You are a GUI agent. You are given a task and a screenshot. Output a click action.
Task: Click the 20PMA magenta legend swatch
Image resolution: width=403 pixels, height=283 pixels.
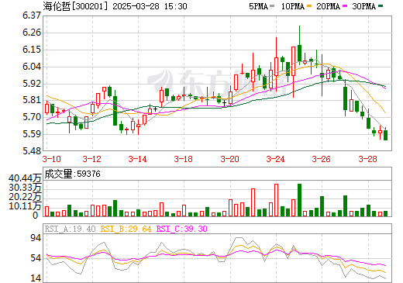click(x=345, y=6)
